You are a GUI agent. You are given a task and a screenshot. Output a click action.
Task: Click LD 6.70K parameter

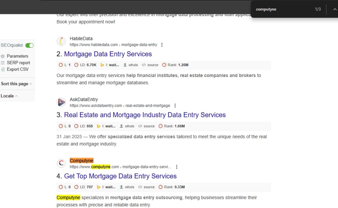point(85,65)
